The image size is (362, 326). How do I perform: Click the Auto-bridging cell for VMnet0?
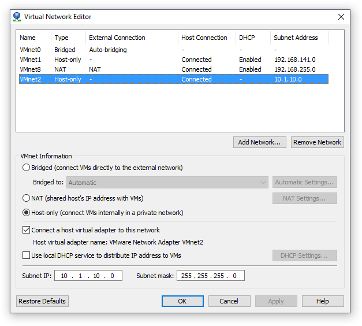108,50
